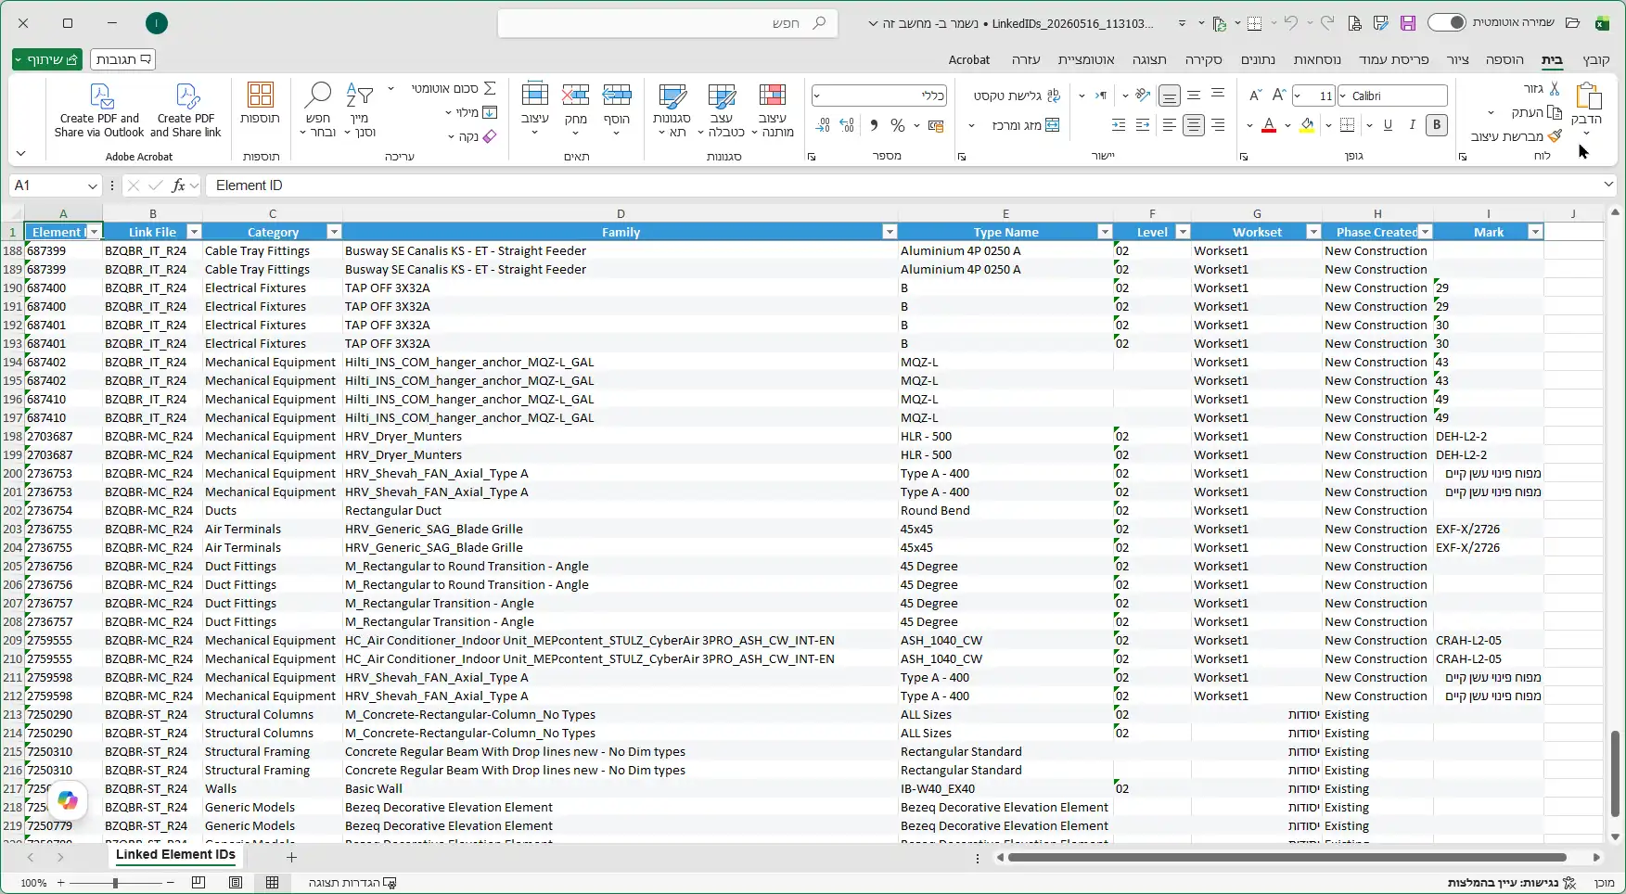
Task: Open Conditional Formatting icon in ribbon
Action: pyautogui.click(x=772, y=96)
